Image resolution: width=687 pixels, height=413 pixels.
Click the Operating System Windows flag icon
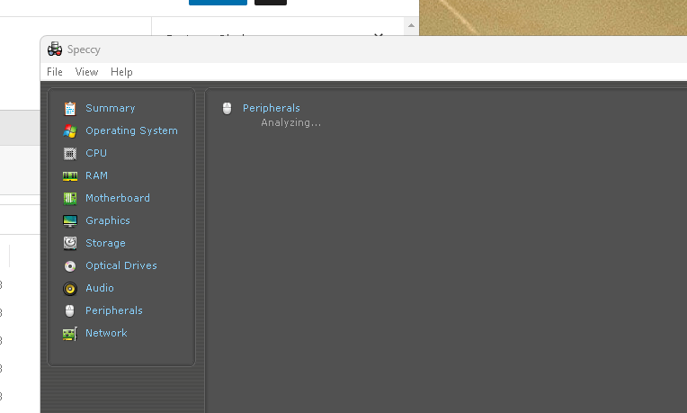[x=70, y=130]
